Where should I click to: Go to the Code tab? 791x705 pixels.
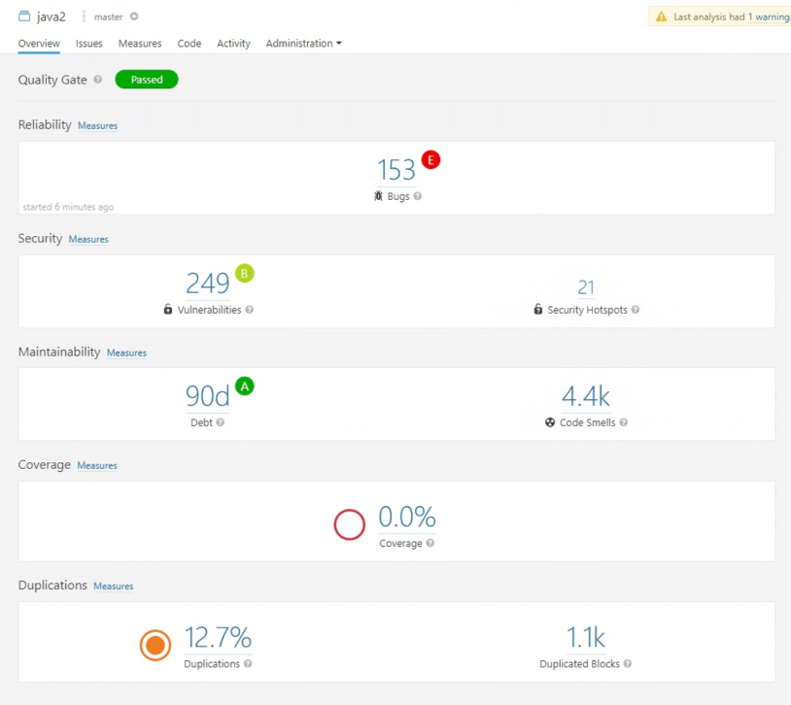tap(189, 44)
